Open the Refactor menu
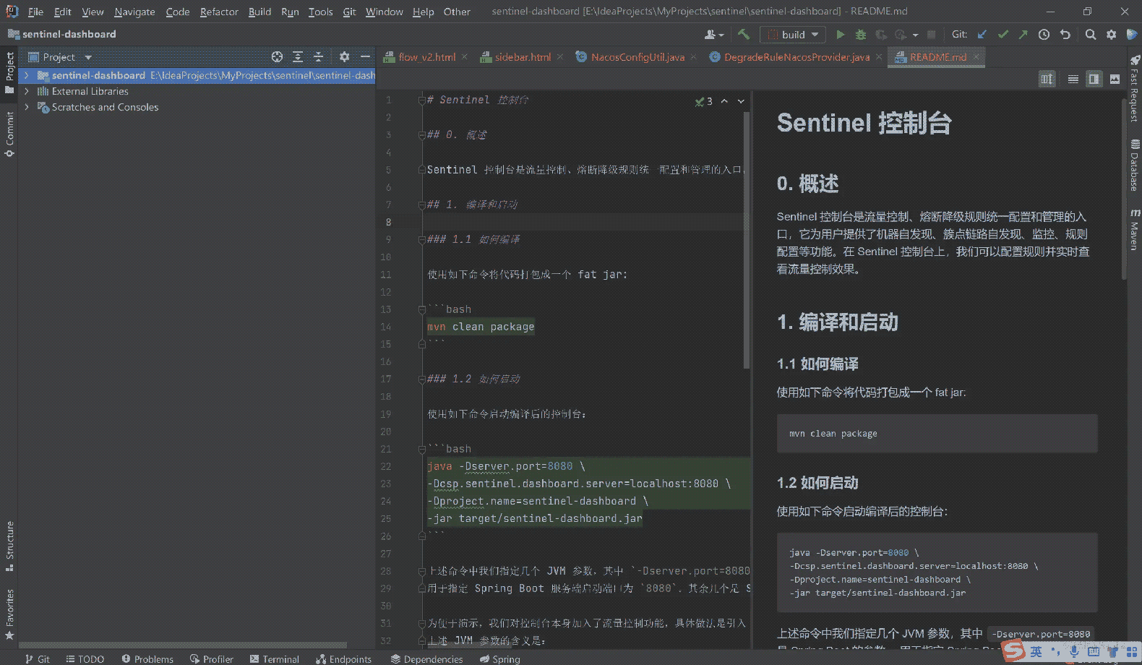This screenshot has height=665, width=1142. [218, 12]
